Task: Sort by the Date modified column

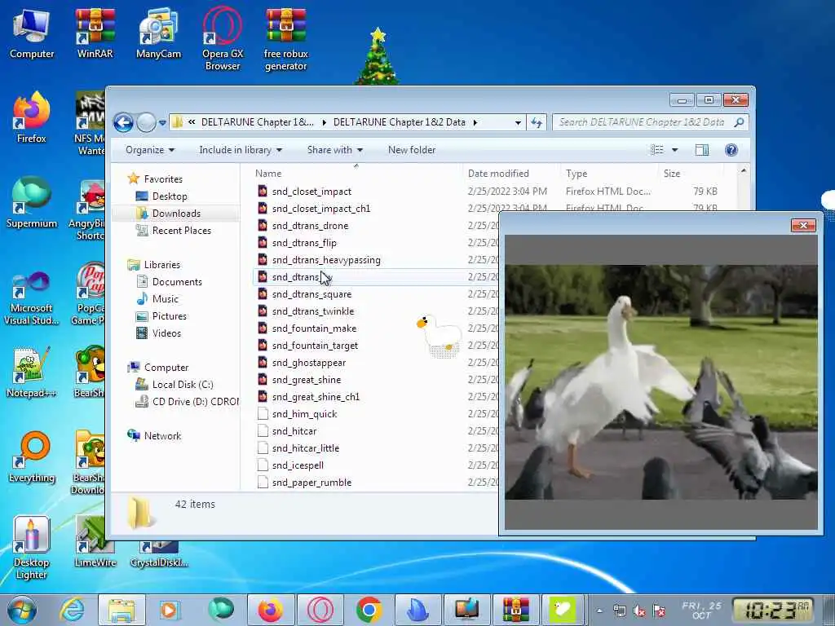Action: [x=498, y=174]
